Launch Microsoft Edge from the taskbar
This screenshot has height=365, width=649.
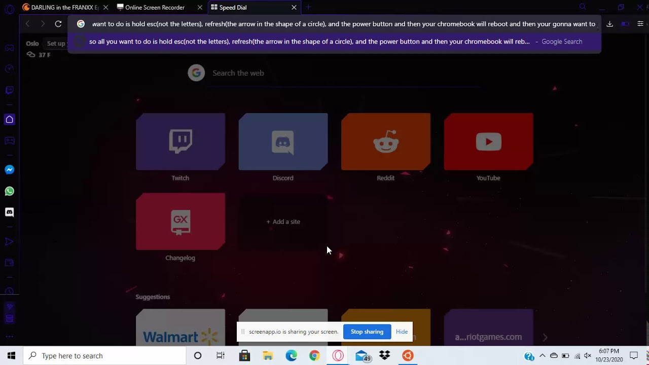(291, 356)
